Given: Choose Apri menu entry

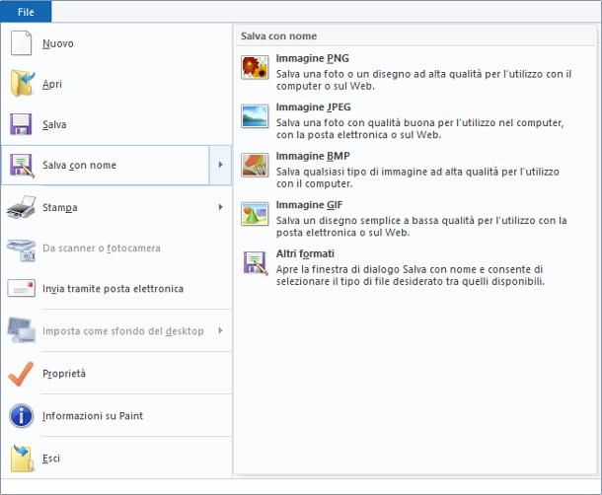Looking at the screenshot, I should [116, 84].
